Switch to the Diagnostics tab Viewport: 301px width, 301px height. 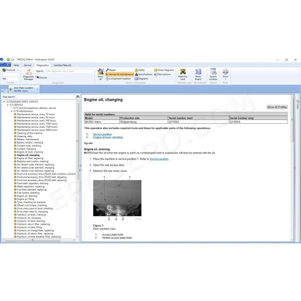(x=43, y=65)
